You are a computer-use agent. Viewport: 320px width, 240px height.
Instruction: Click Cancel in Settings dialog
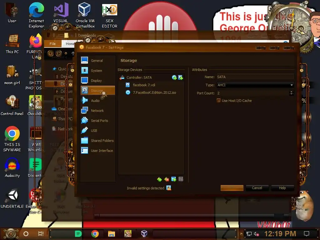[x=257, y=188]
